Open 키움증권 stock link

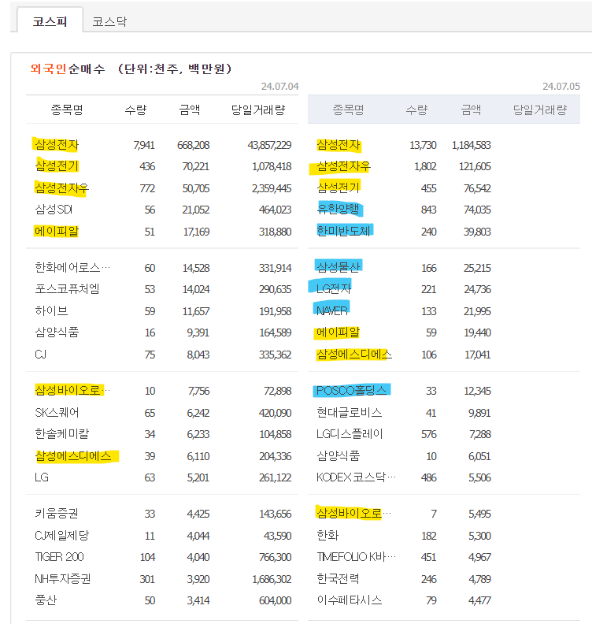click(x=57, y=514)
